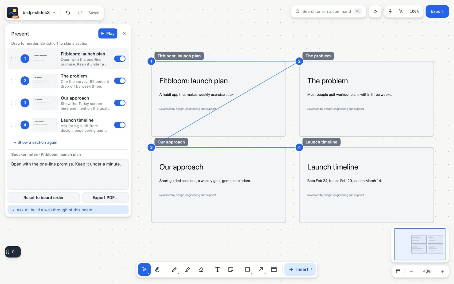Viewport: 454px width, 284px height.
Task: Activate the Hand pan tool
Action: point(157,269)
